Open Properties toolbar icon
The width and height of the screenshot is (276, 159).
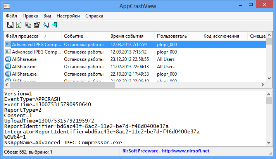pyautogui.click(x=37, y=25)
